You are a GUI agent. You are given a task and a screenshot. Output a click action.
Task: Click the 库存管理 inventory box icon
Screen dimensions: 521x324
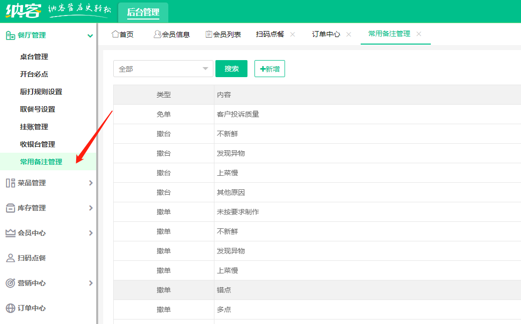10,208
